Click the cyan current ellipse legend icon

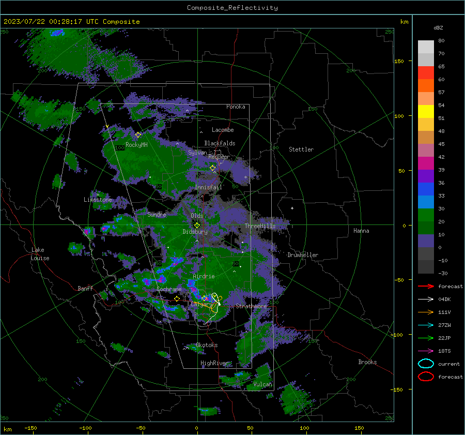[426, 364]
